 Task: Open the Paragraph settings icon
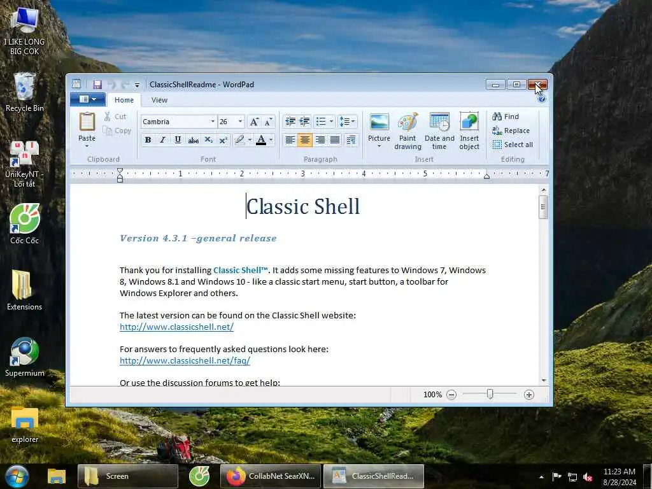point(351,139)
